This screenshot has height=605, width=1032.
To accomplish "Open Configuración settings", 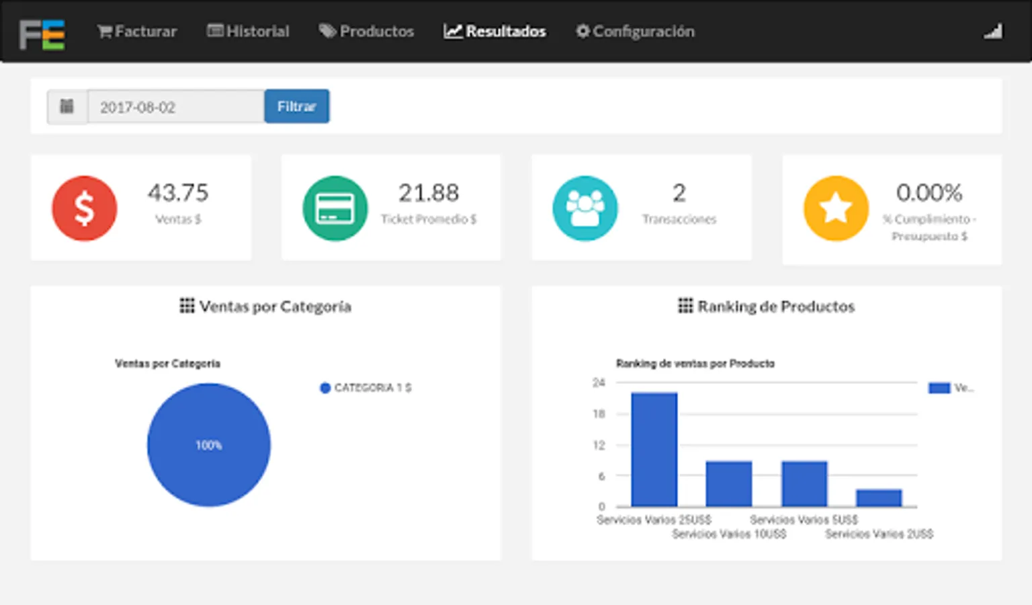I will [x=635, y=31].
